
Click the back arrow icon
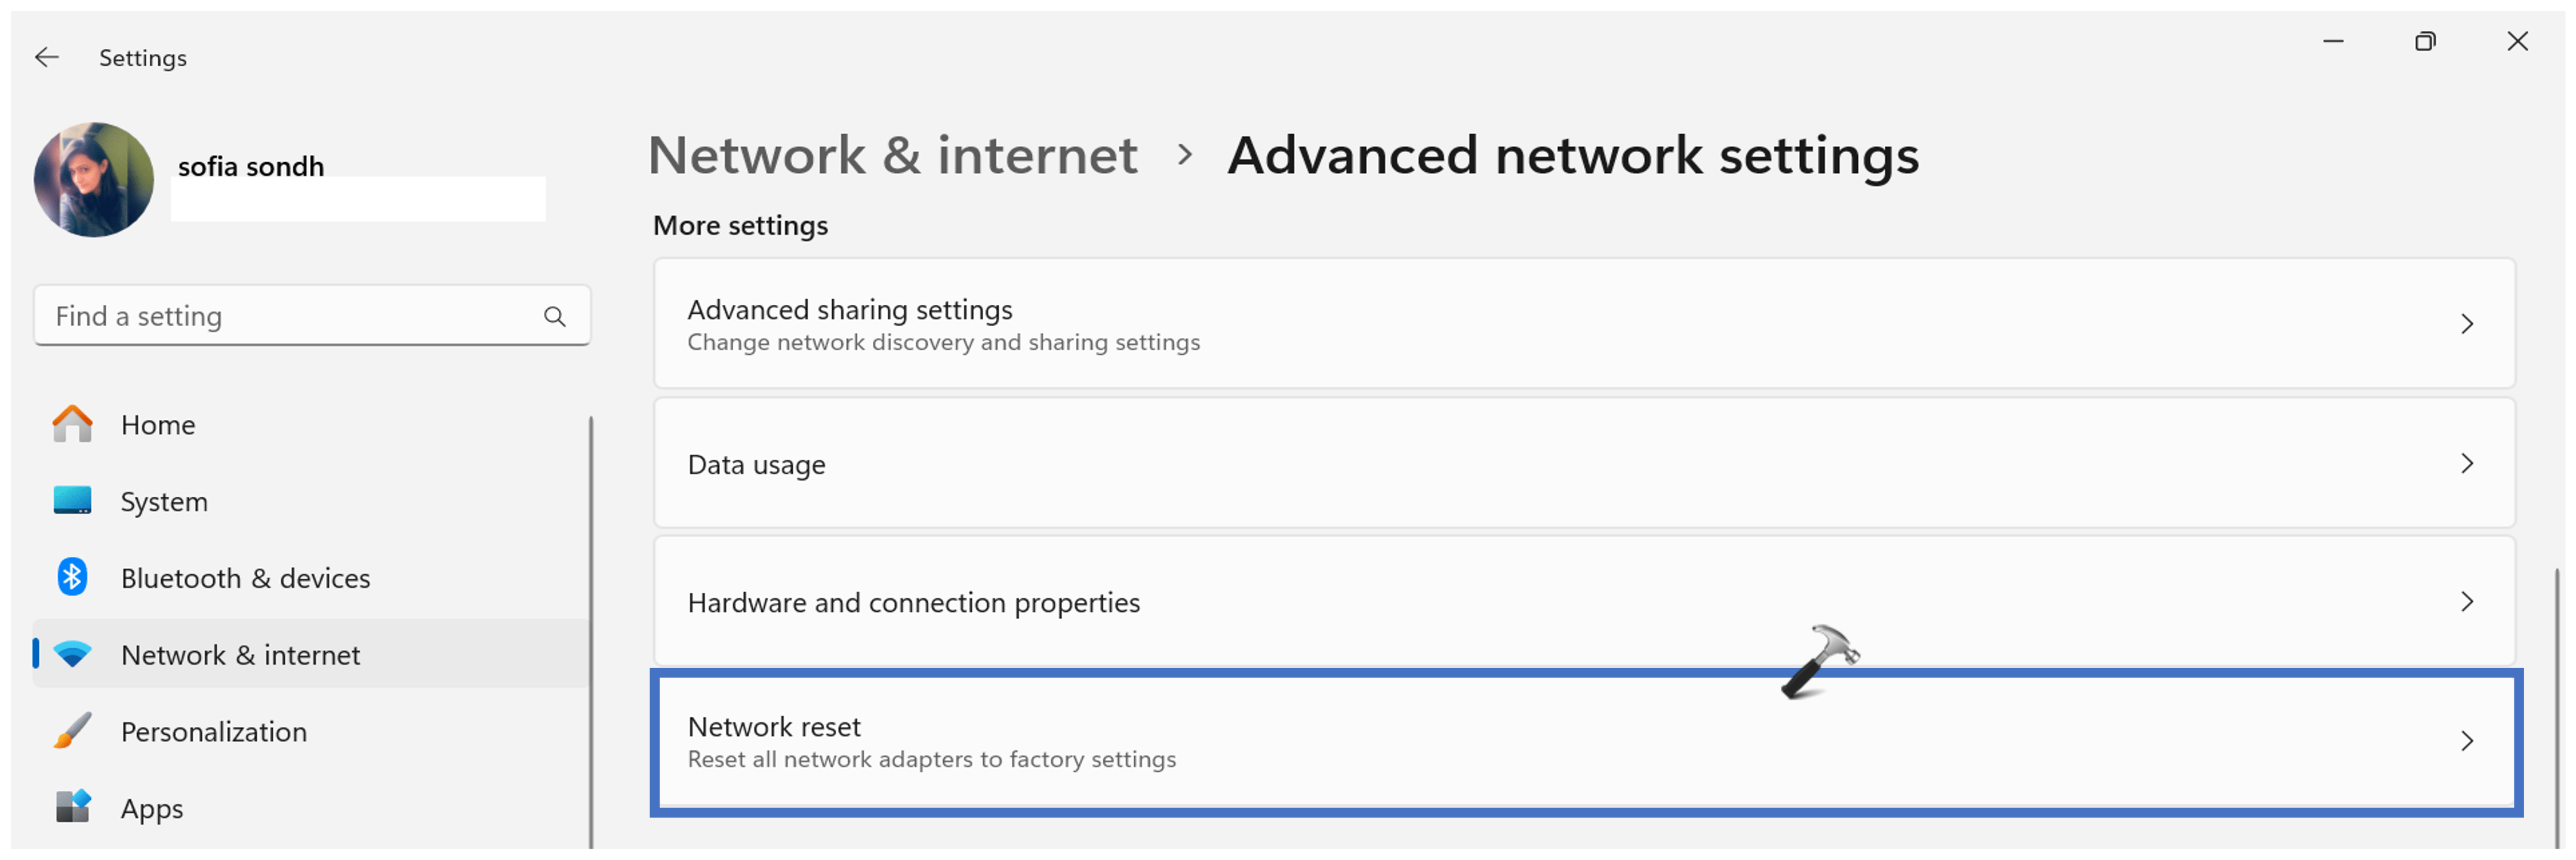tap(47, 58)
